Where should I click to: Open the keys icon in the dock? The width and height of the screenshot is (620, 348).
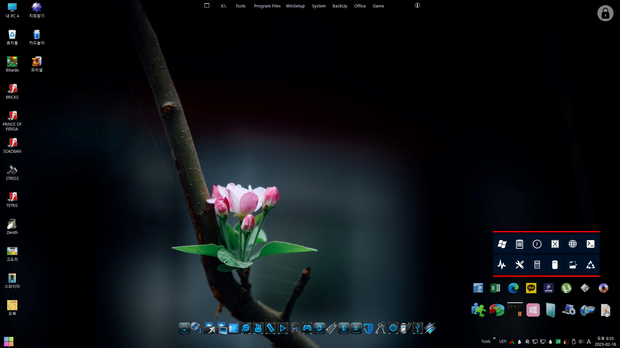(381, 328)
